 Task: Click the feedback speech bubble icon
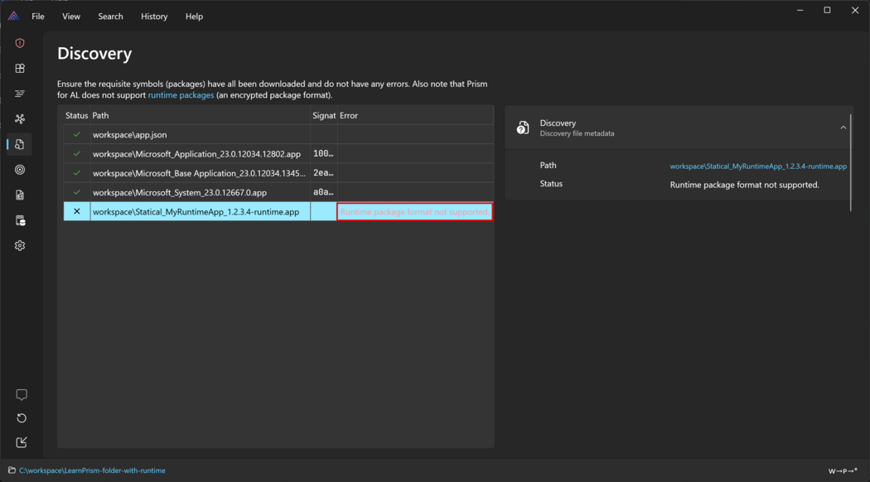tap(22, 395)
